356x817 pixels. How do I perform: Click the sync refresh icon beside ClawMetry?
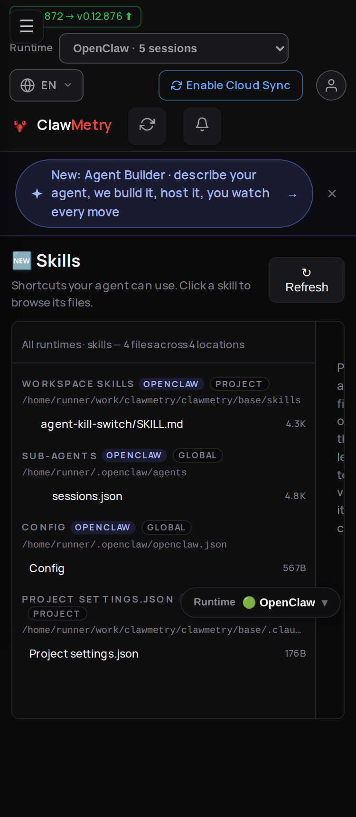coord(147,126)
